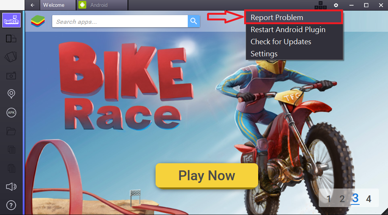Select Check for Updates

[295, 42]
